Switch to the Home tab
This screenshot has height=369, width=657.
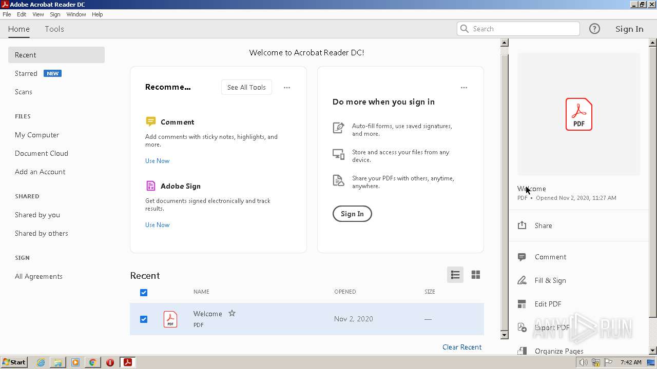tap(19, 29)
